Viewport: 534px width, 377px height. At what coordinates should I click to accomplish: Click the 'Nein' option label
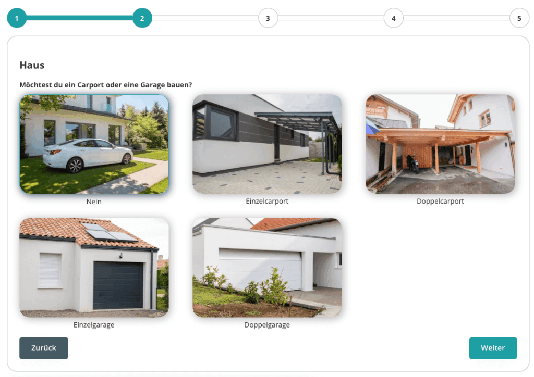pyautogui.click(x=94, y=202)
